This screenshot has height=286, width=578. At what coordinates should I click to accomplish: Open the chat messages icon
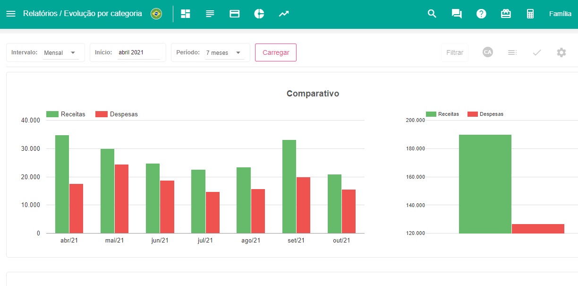[x=457, y=14]
